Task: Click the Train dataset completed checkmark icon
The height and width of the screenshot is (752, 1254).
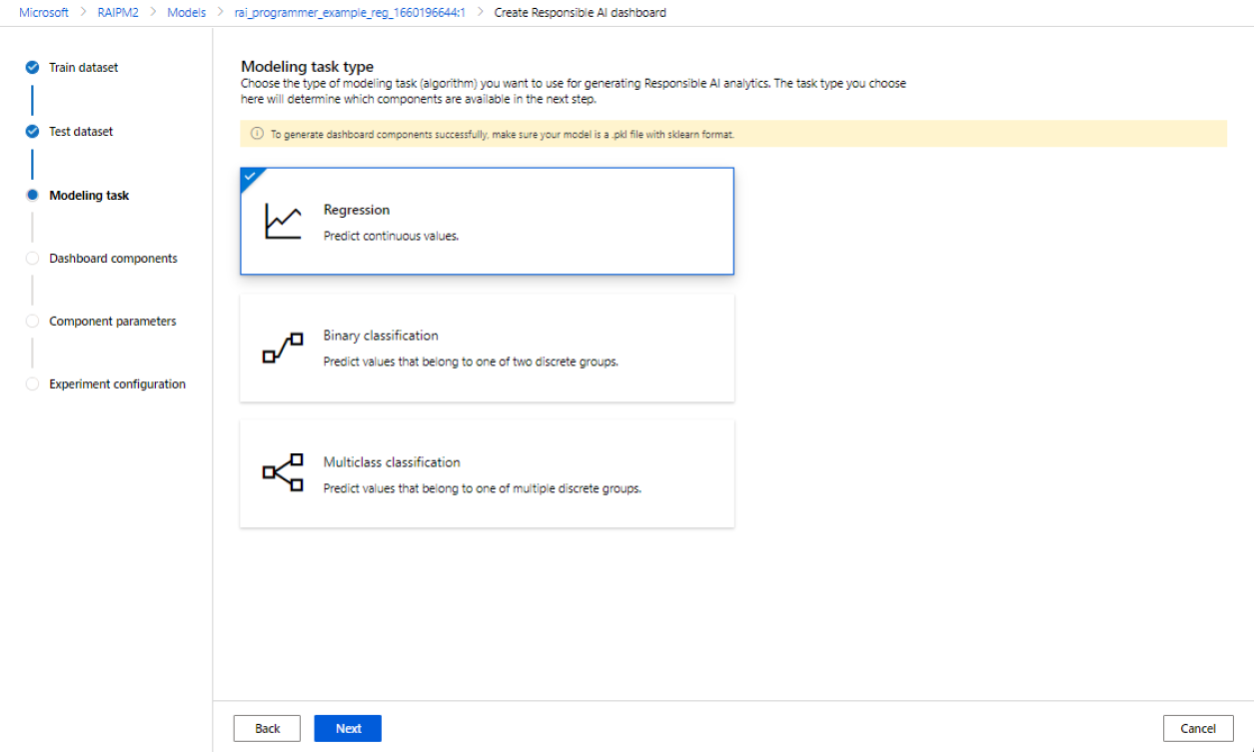Action: coord(32,68)
